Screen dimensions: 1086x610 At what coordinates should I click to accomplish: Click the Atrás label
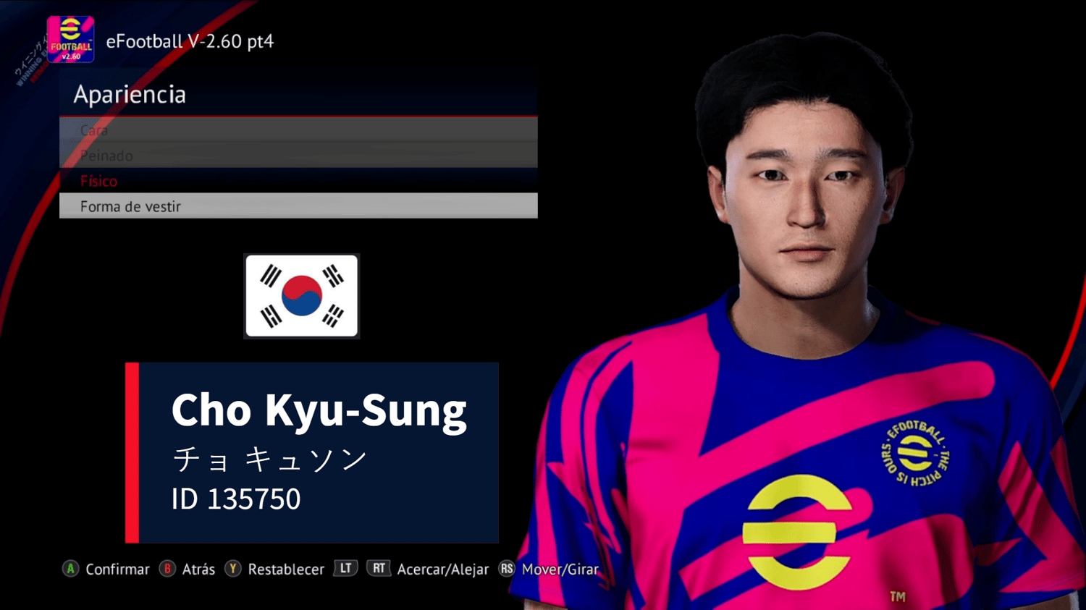[x=198, y=569]
